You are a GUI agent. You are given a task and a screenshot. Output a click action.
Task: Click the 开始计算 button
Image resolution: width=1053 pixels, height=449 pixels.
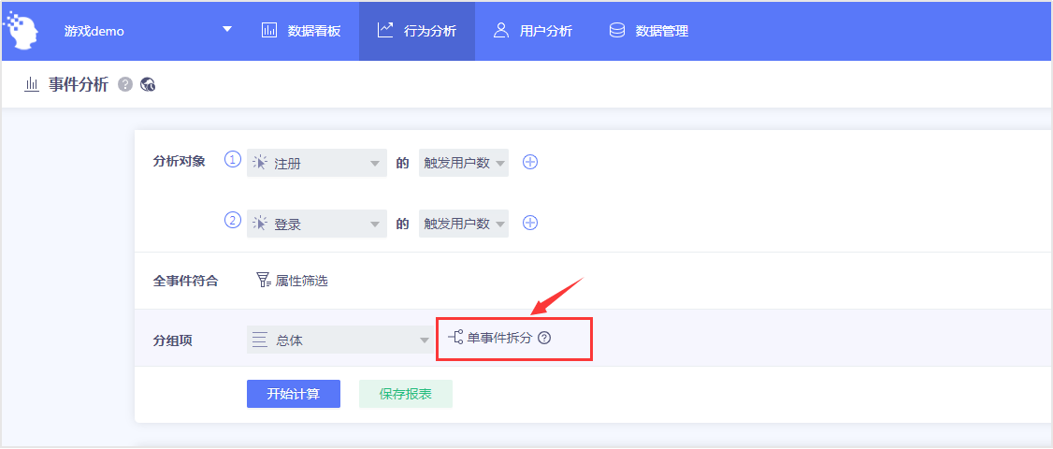pos(294,394)
